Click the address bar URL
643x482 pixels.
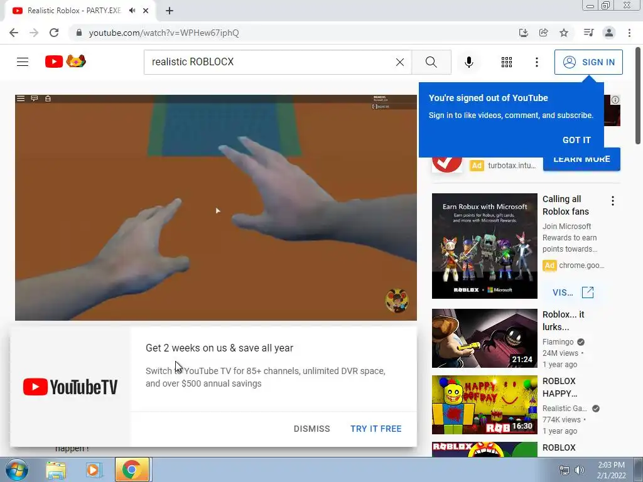coord(164,33)
